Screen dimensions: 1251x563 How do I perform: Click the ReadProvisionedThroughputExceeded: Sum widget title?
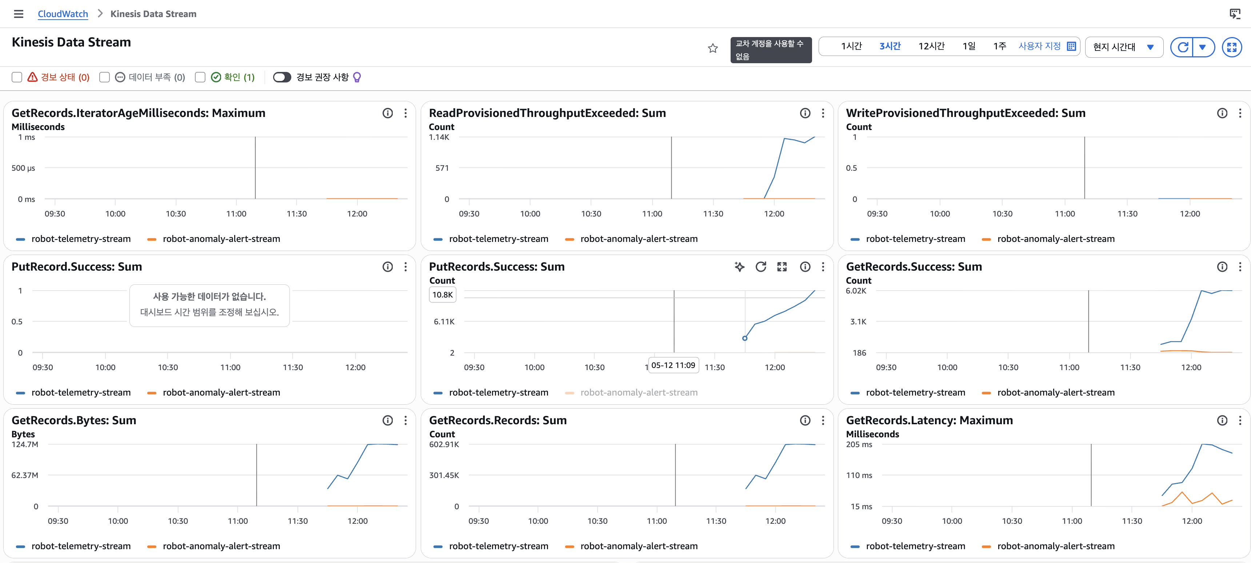tap(547, 113)
